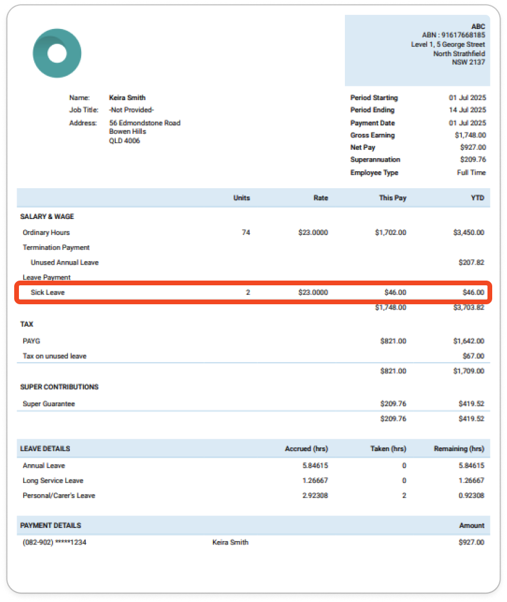
Task: Click payee name Keira Smith in Payment Details
Action: [x=230, y=542]
